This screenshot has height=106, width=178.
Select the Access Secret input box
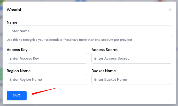tap(131, 58)
